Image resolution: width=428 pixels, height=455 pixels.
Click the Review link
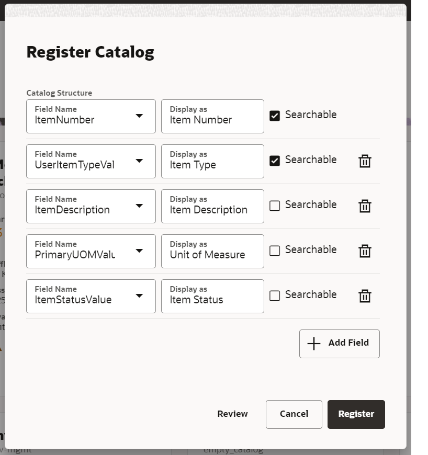(232, 414)
